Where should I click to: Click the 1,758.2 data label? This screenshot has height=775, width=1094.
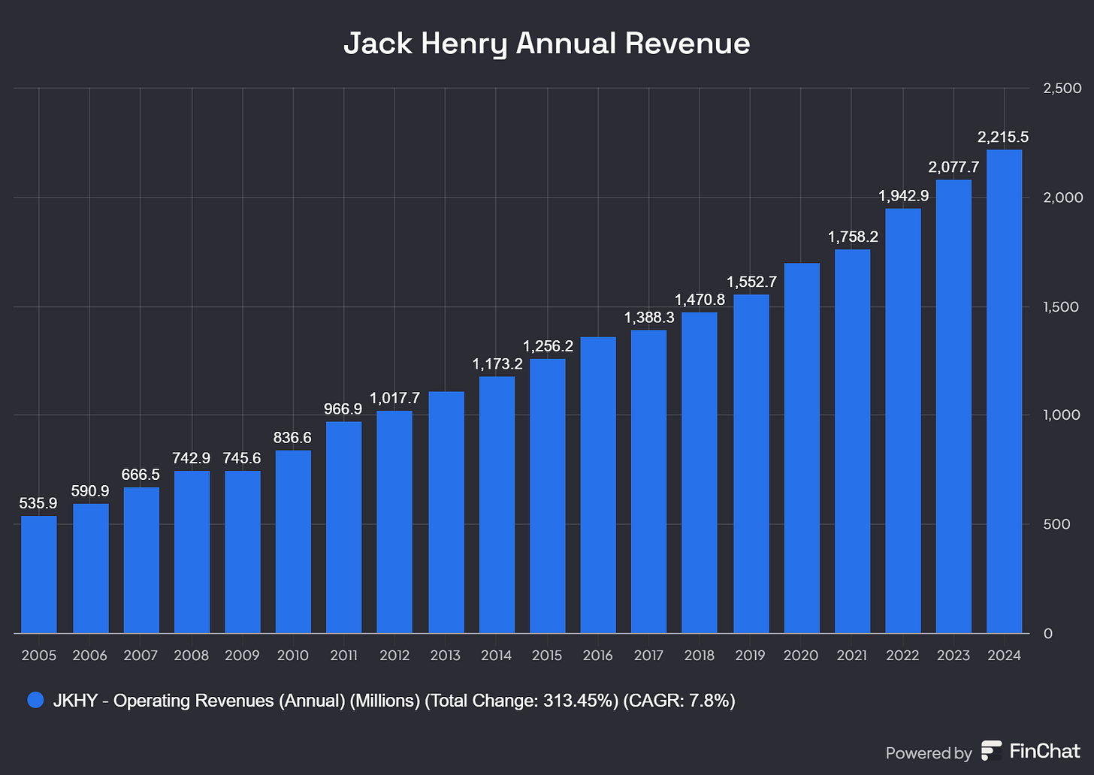pyautogui.click(x=853, y=237)
